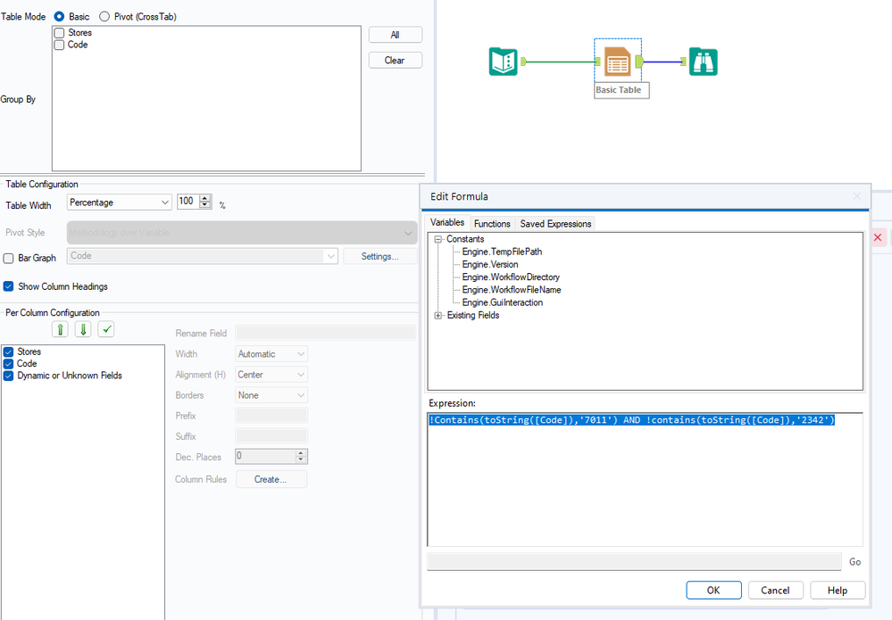Screen dimensions: 892x620
Task: Click the table width value field
Action: (x=188, y=202)
